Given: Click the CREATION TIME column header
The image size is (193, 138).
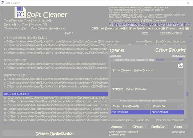Looking at the screenshot, I should [171, 33].
